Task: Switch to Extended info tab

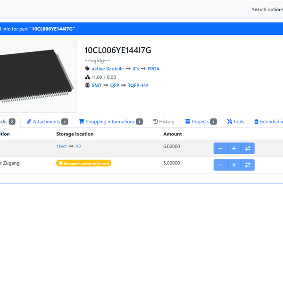Action: tap(269, 122)
